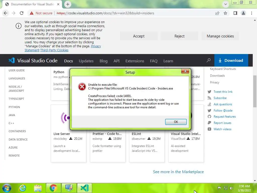This screenshot has height=193, width=257.
Task: Open VS Code Insiders taskbar icon
Action: tap(85, 188)
